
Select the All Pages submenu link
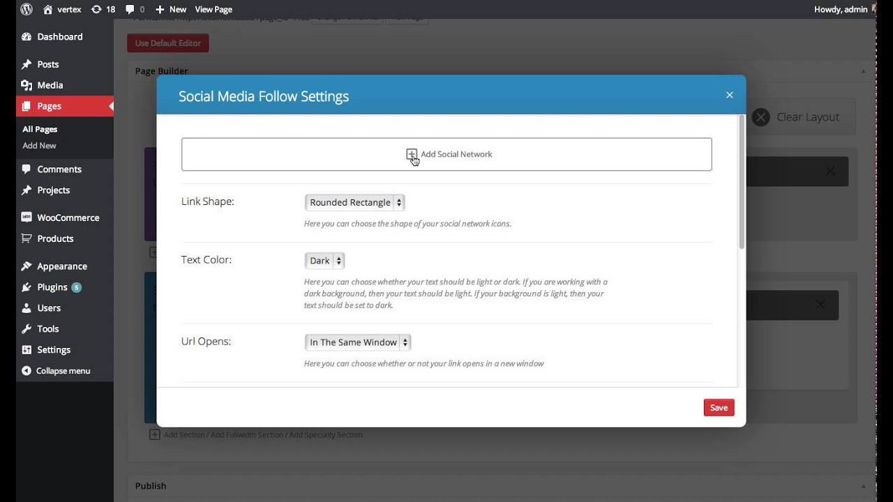point(40,129)
